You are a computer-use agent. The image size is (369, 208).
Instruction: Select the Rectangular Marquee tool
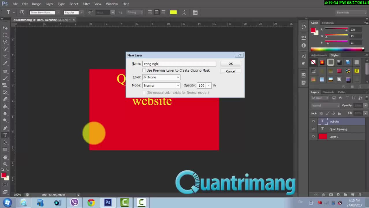[5, 35]
